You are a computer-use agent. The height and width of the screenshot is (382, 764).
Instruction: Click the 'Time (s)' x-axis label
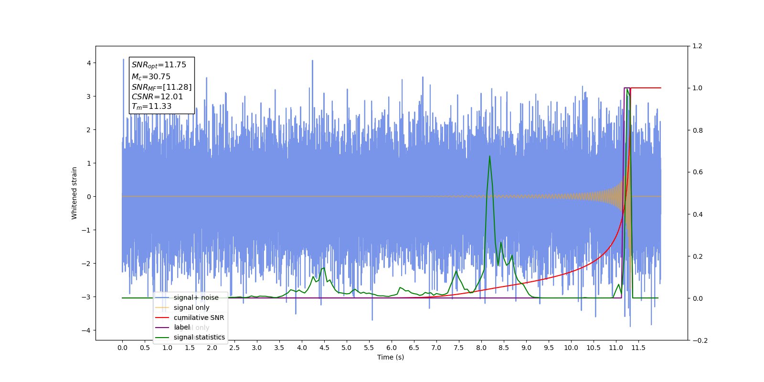tap(391, 357)
